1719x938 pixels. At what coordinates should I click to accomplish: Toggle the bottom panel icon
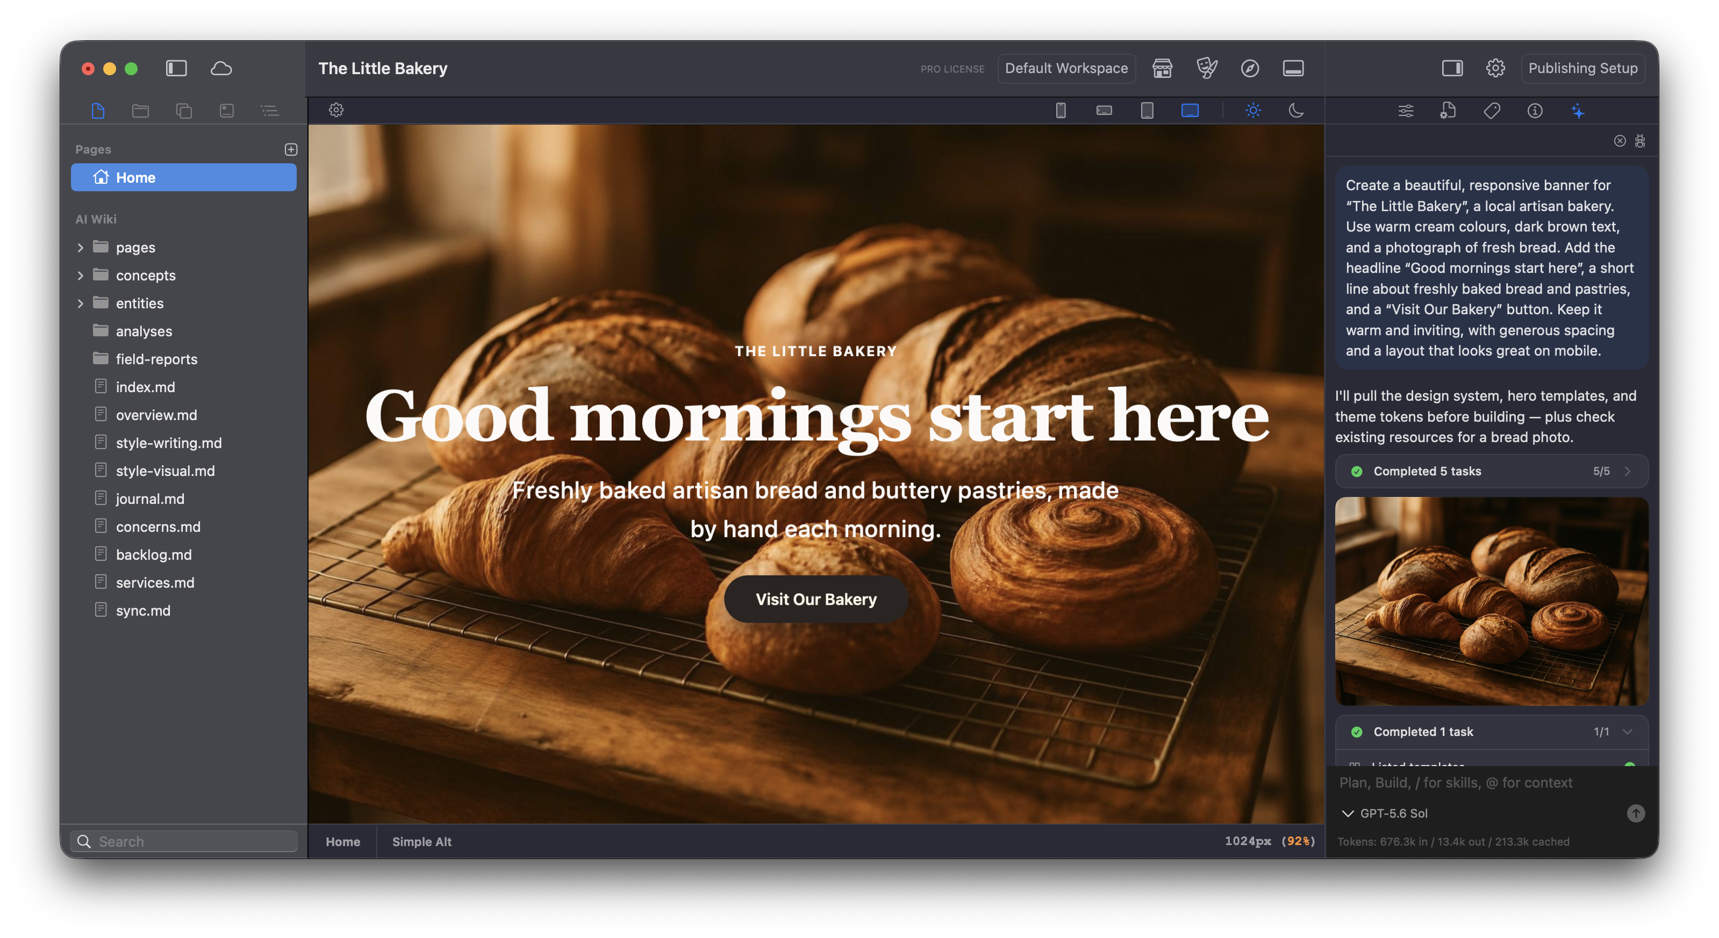(x=1293, y=68)
